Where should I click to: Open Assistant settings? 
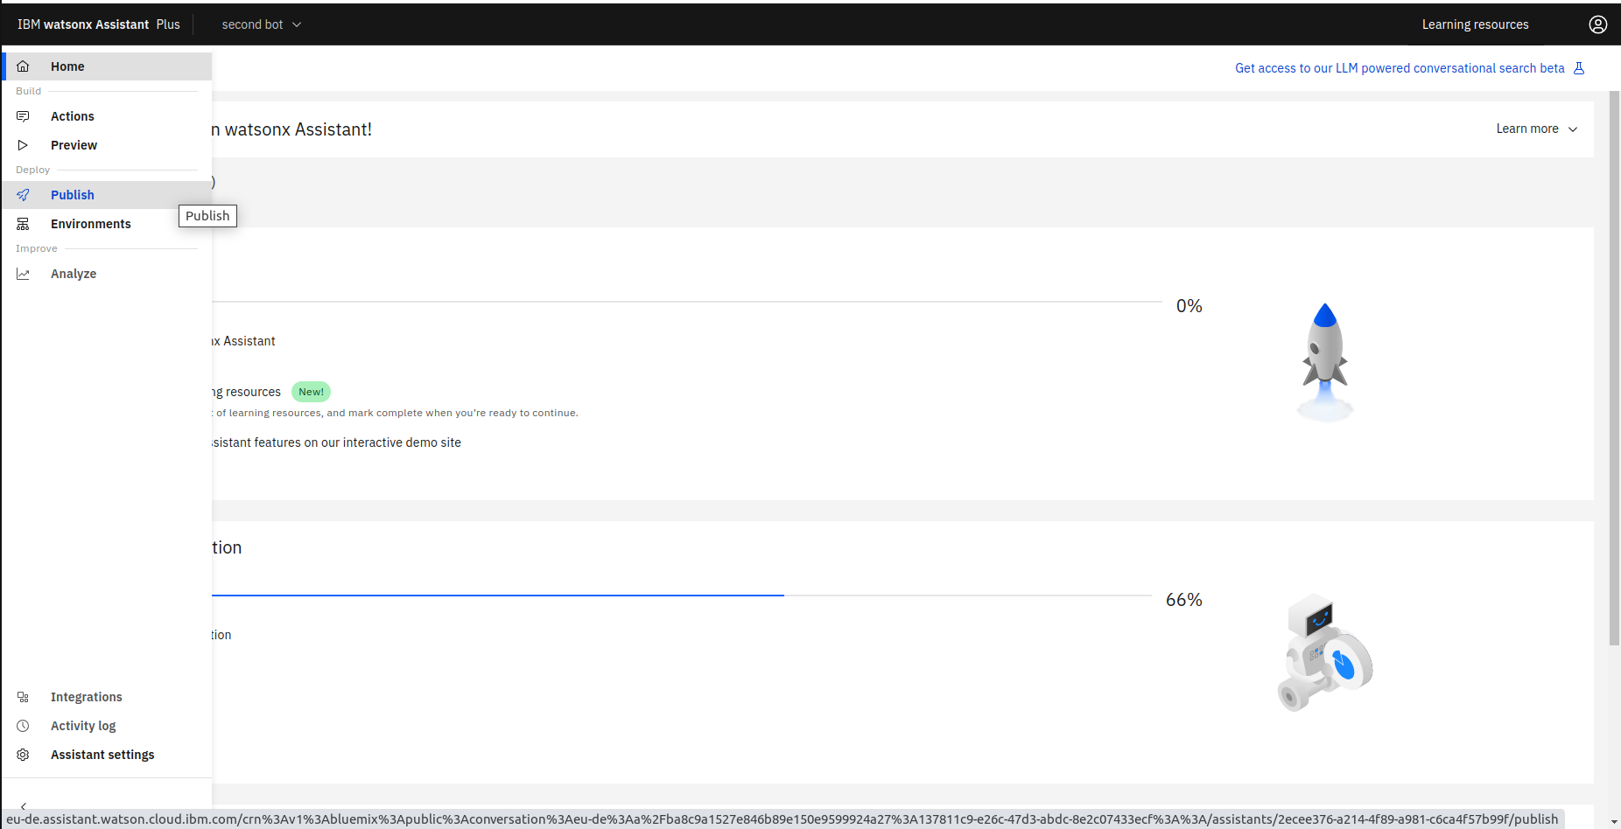click(107, 755)
